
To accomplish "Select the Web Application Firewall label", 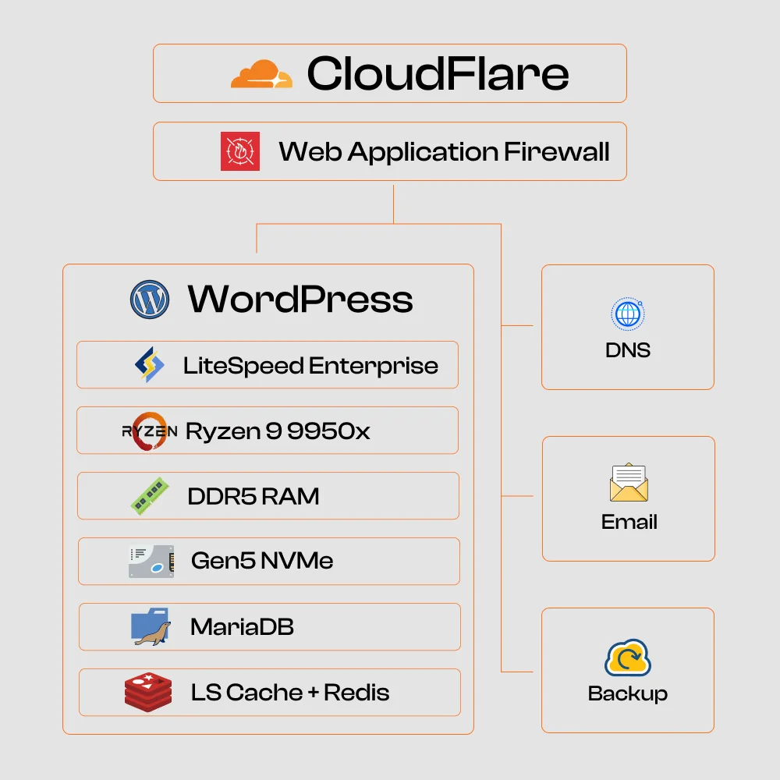I will 444,152.
